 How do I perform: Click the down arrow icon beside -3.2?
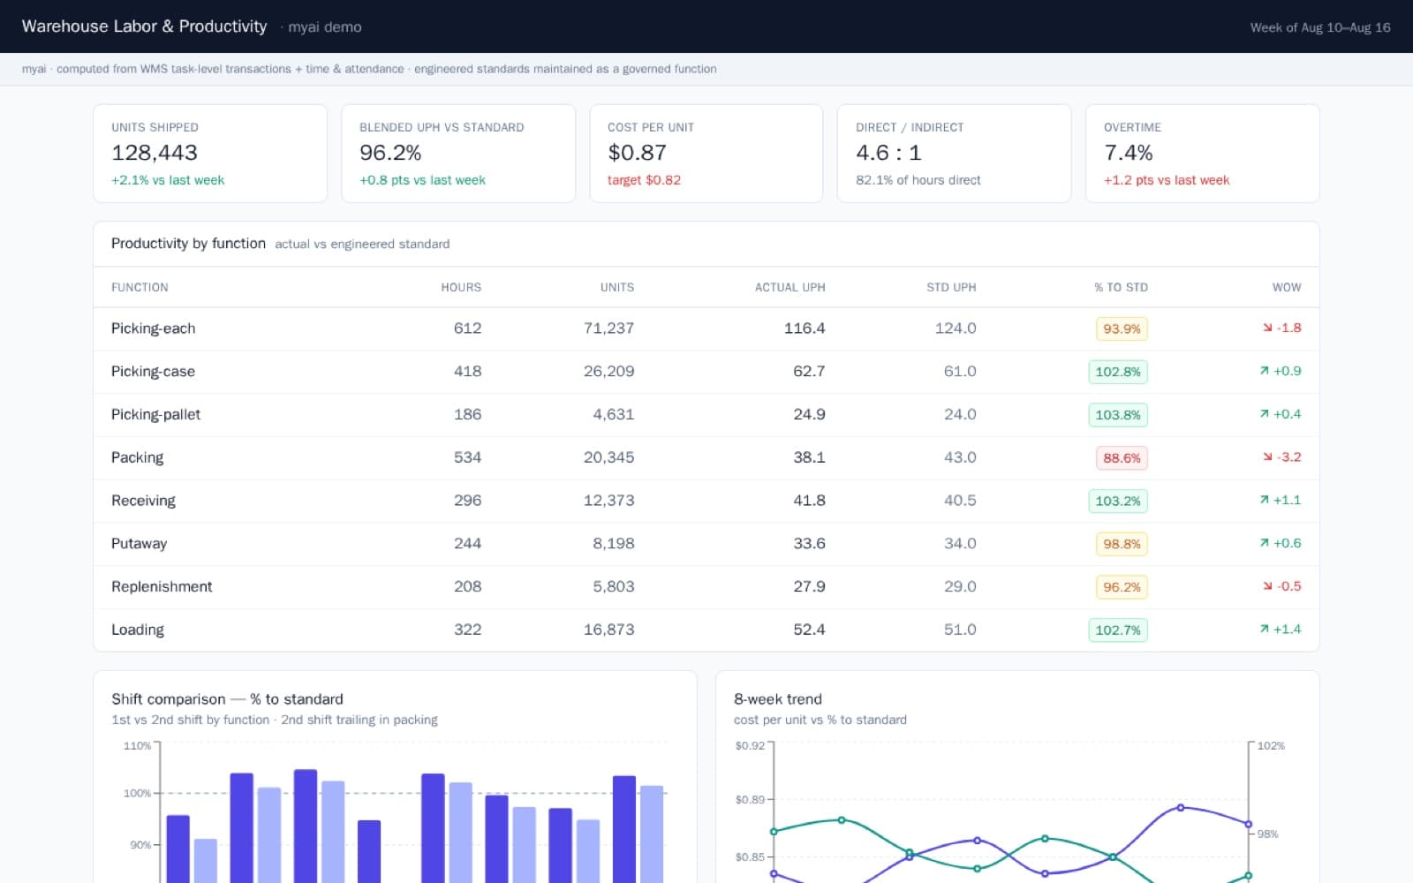pyautogui.click(x=1267, y=457)
